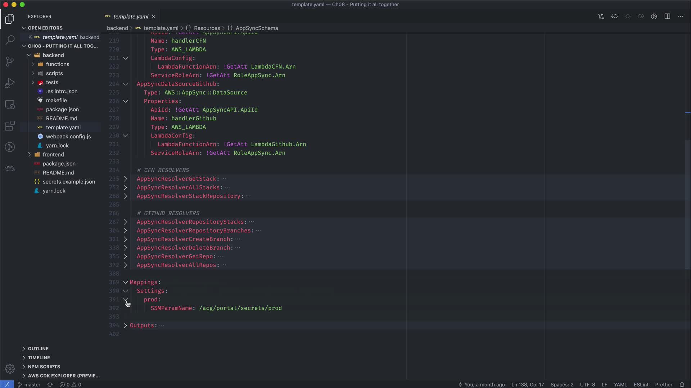Viewport: 691px width, 388px height.
Task: Click the master branch status button
Action: pyautogui.click(x=29, y=384)
